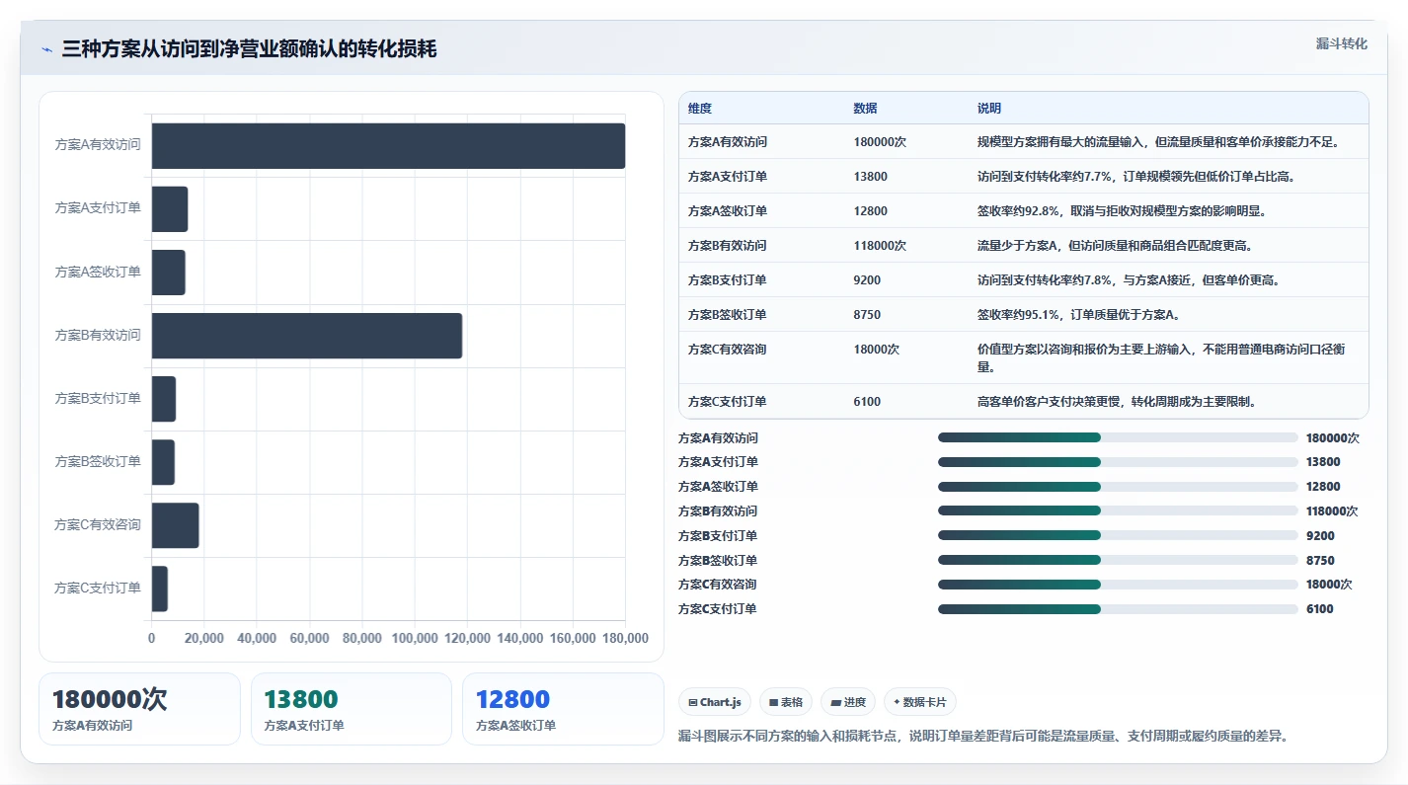Click the 数据卡片 chip

click(920, 702)
